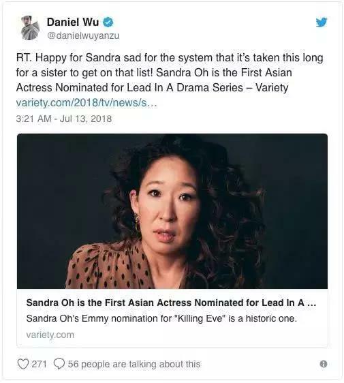Click the truncated ellipsis in card headline
The image size is (344, 383).
click(x=311, y=303)
